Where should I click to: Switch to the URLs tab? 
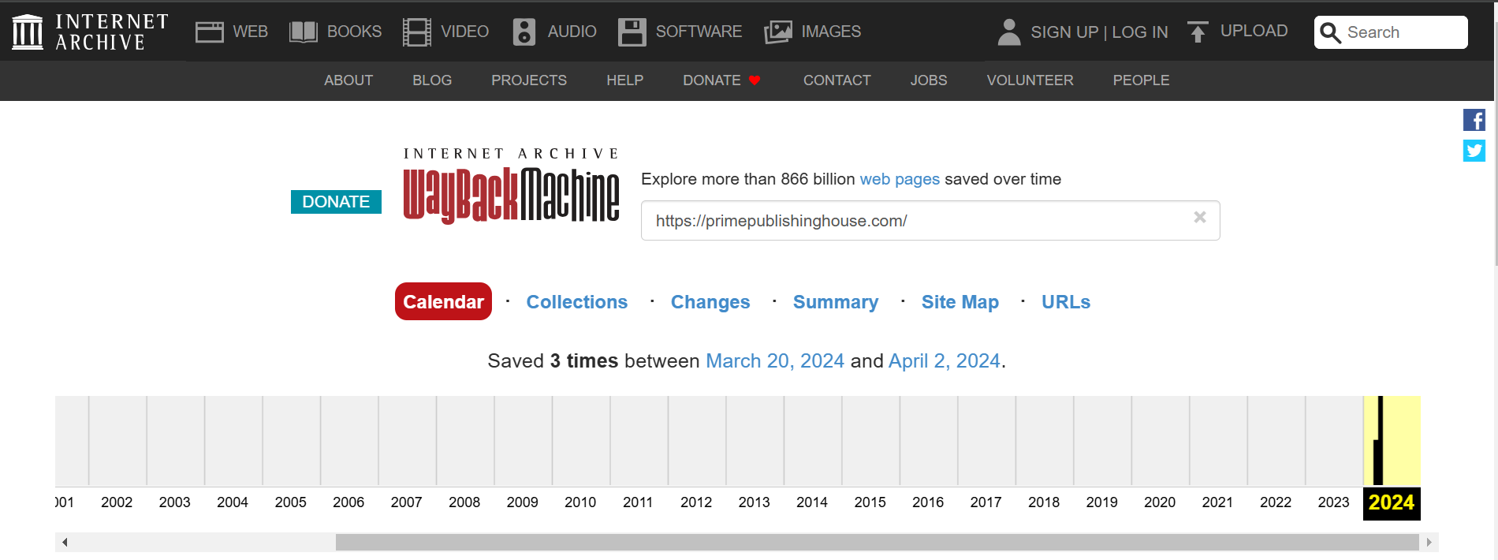1066,302
